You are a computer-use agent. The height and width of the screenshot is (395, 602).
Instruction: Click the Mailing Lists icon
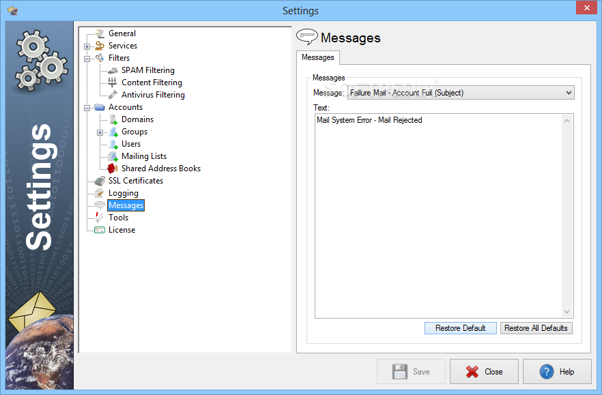tap(113, 156)
